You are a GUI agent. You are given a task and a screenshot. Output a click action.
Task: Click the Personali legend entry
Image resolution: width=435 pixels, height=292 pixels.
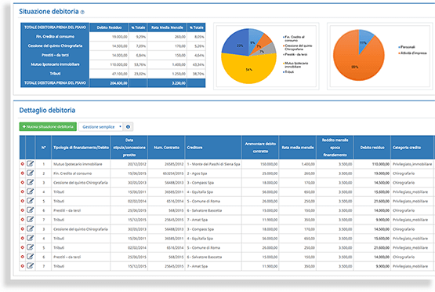coord(407,47)
